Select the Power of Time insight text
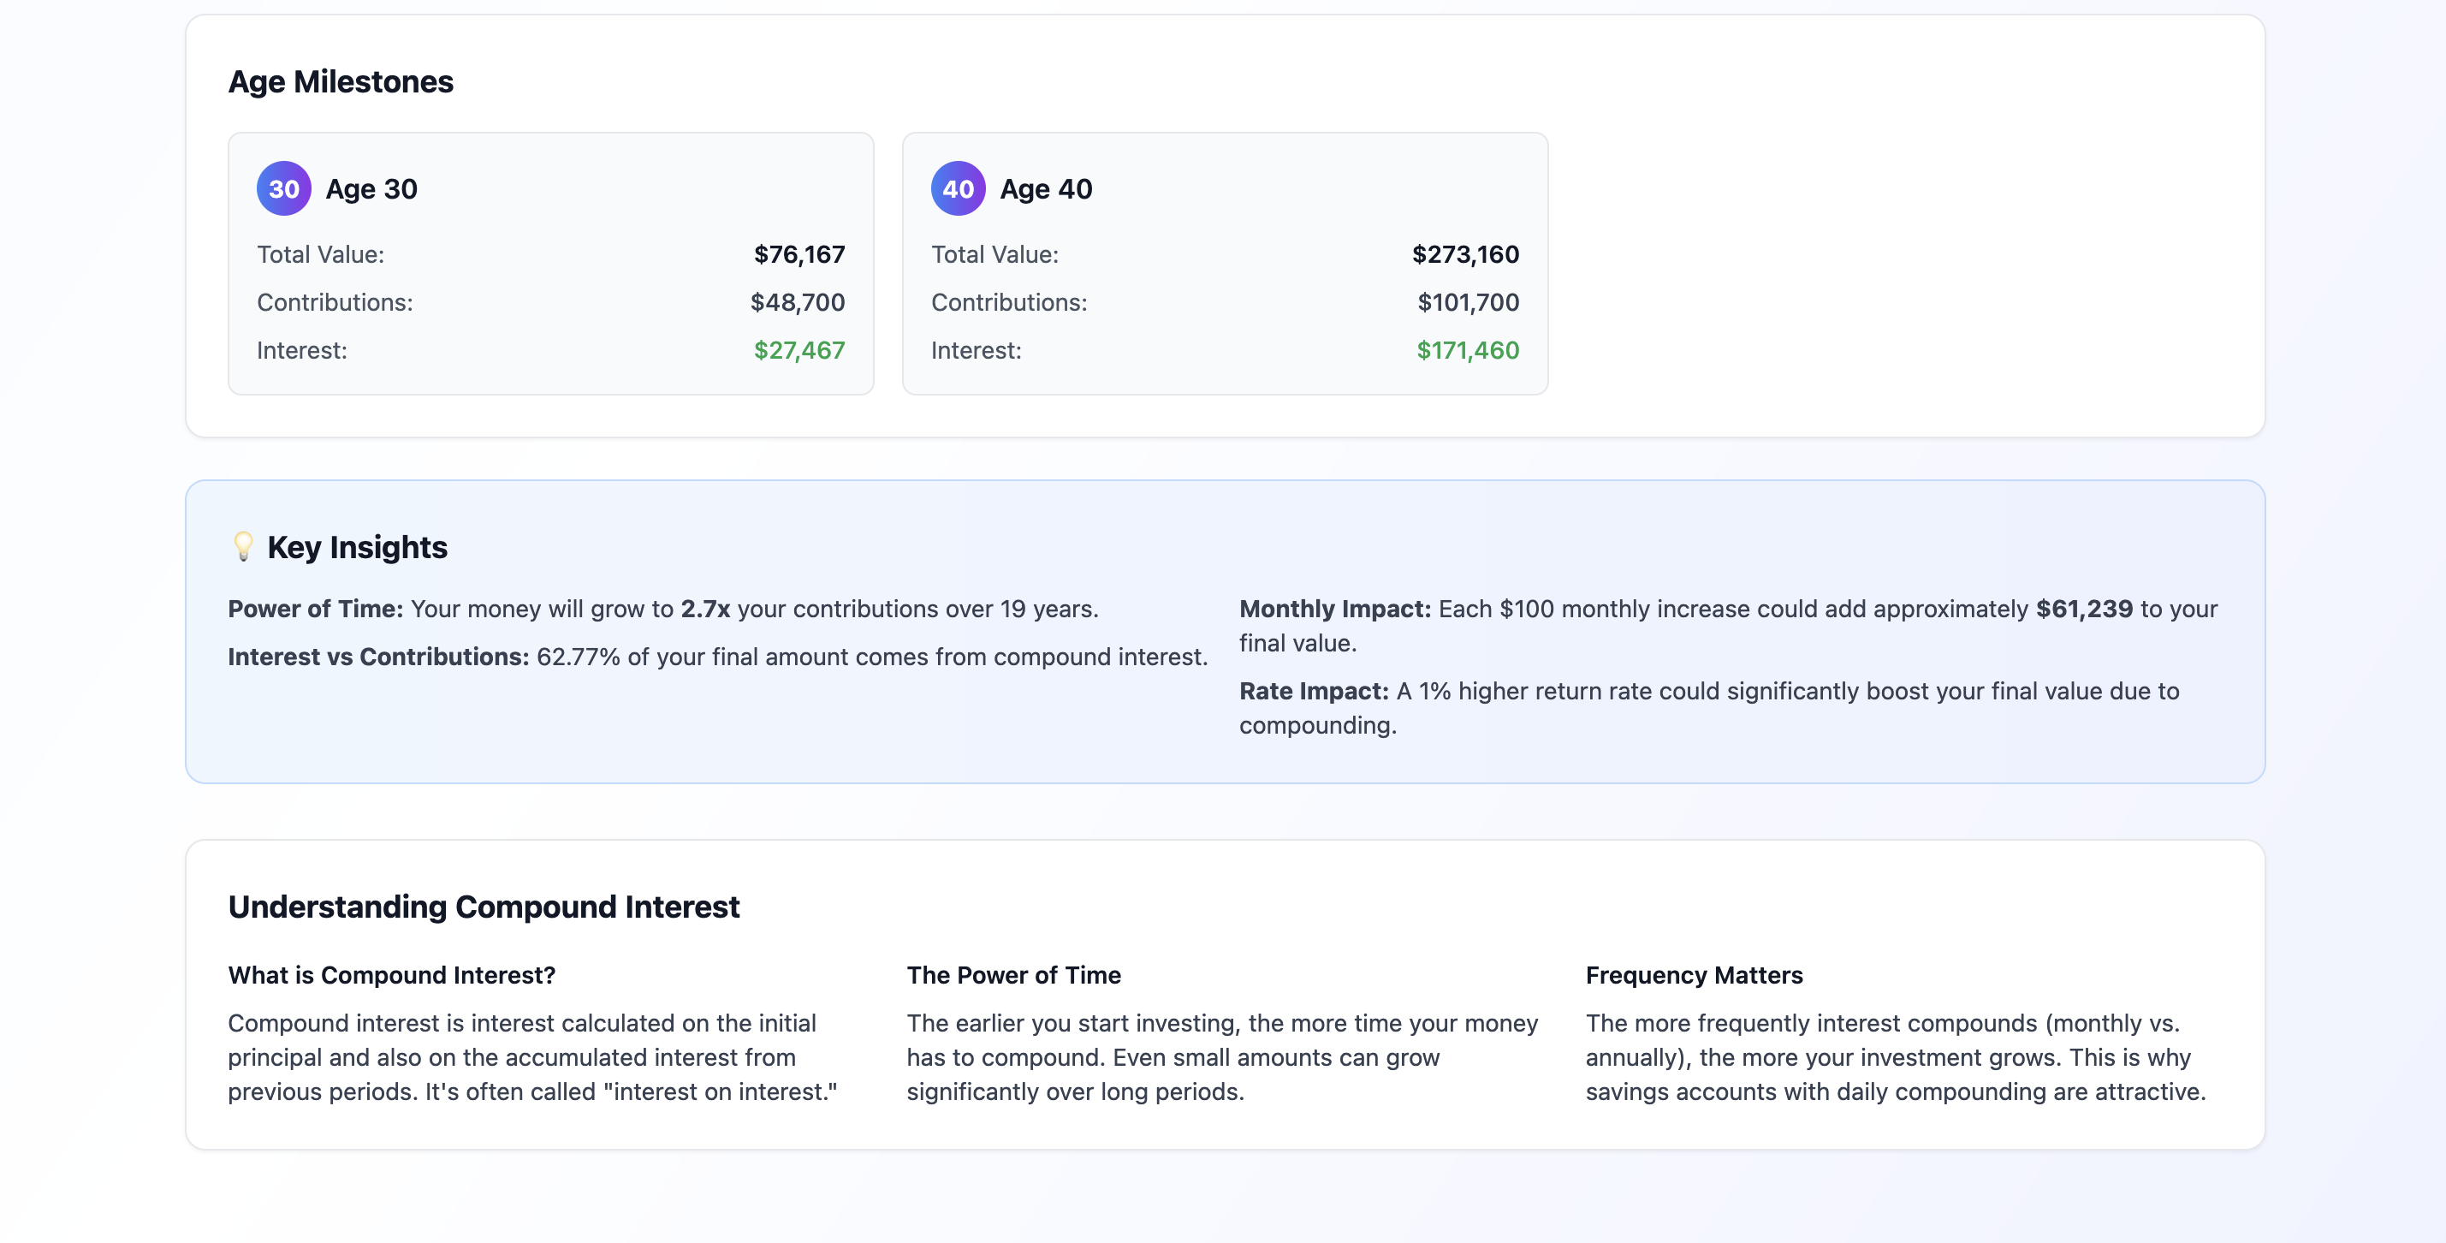Image resolution: width=2446 pixels, height=1243 pixels. [662, 609]
